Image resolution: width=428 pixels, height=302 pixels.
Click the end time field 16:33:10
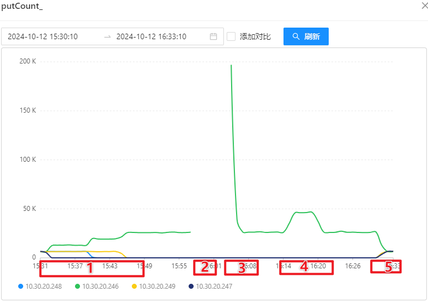point(151,36)
